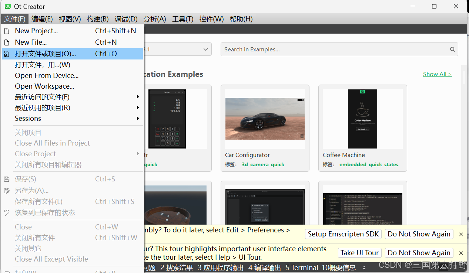Open the 分析(A) menu
469x273 pixels.
(x=155, y=19)
